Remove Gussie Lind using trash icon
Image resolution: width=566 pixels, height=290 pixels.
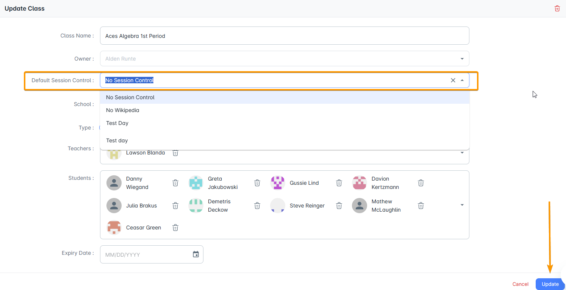pos(339,183)
